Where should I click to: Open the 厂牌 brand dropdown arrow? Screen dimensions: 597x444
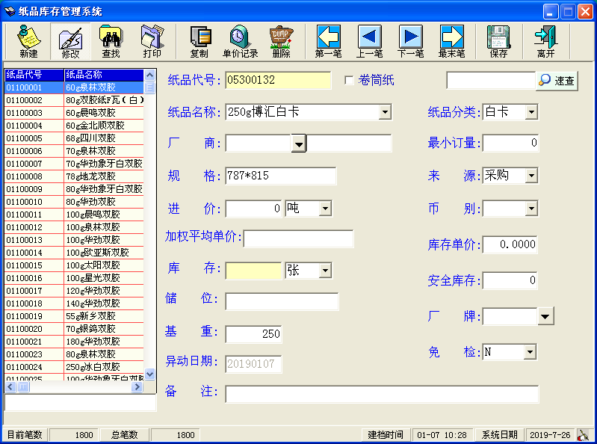point(545,316)
